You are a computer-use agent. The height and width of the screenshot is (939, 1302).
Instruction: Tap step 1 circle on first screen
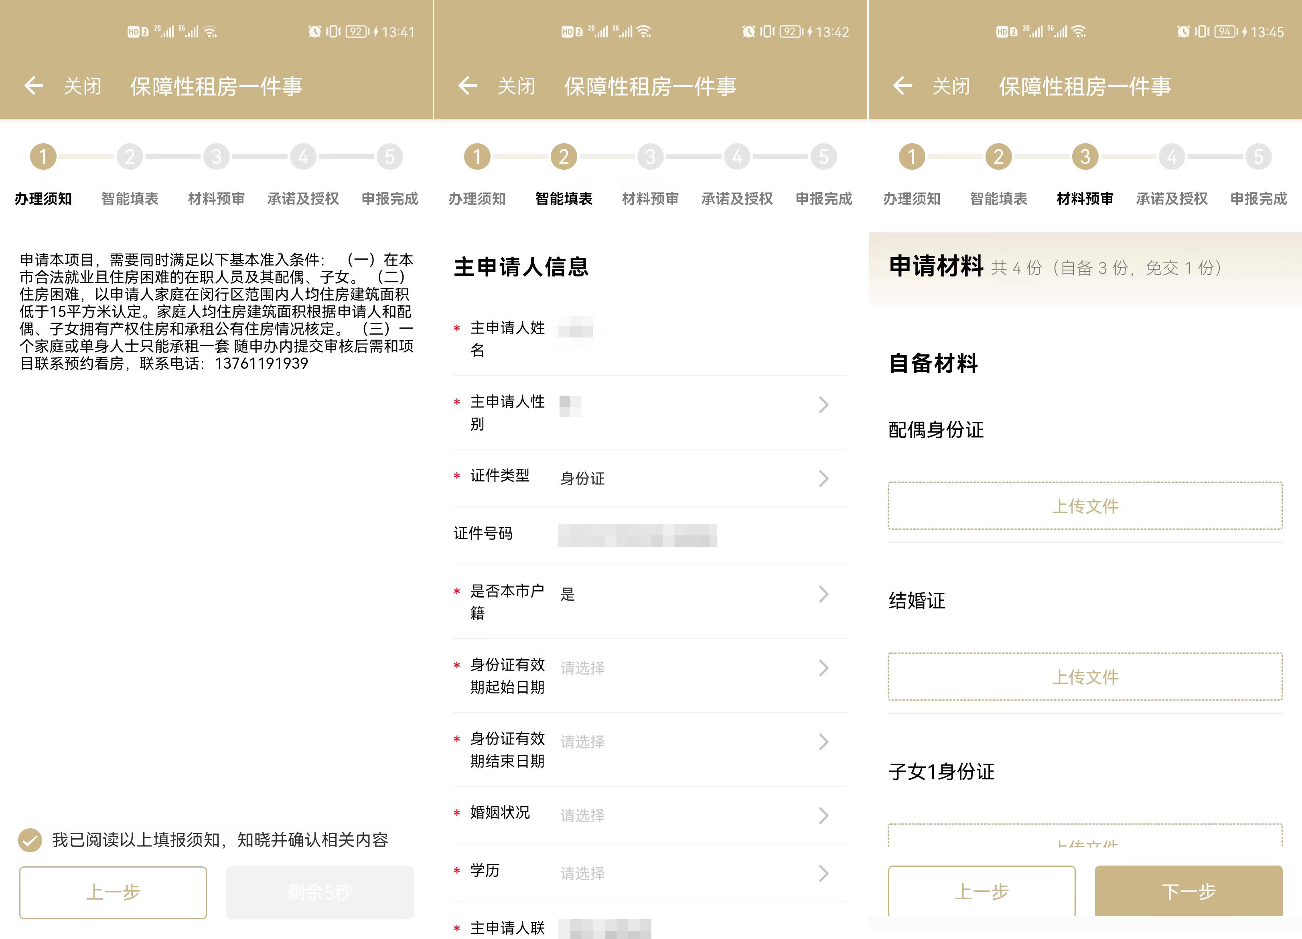click(x=43, y=156)
